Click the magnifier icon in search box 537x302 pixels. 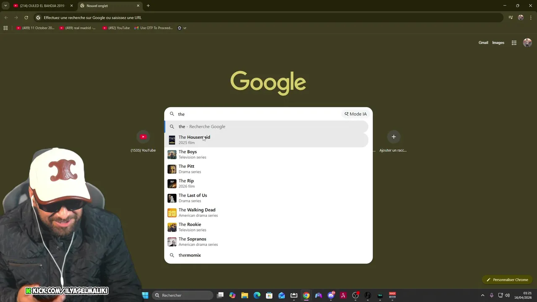coord(172,114)
